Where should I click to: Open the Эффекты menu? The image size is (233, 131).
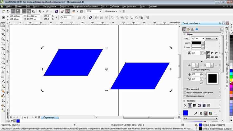tap(64, 7)
